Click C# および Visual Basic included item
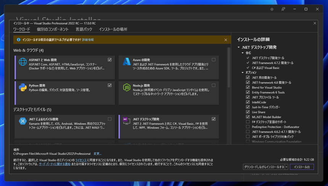 coord(266,68)
